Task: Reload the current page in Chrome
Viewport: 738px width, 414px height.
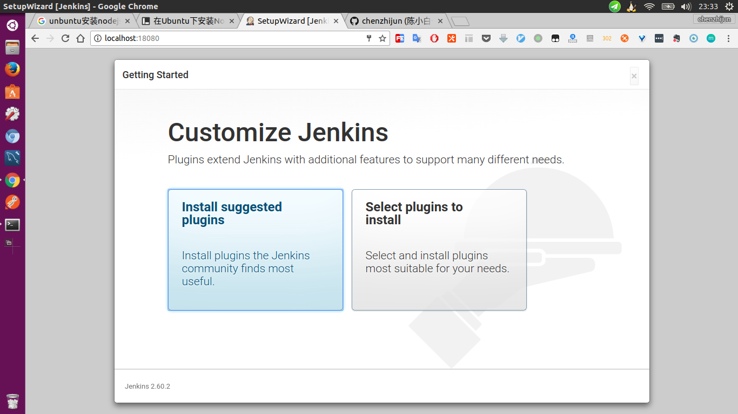Action: point(65,38)
